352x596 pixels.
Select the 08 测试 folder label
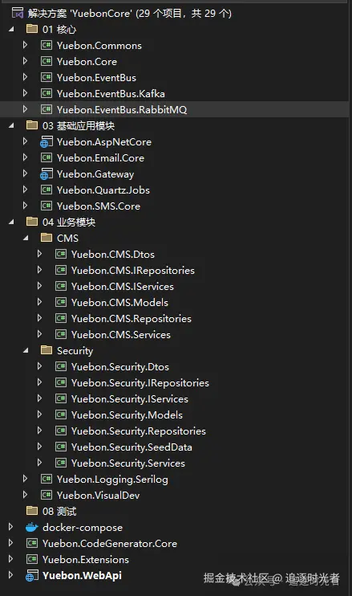tap(59, 511)
